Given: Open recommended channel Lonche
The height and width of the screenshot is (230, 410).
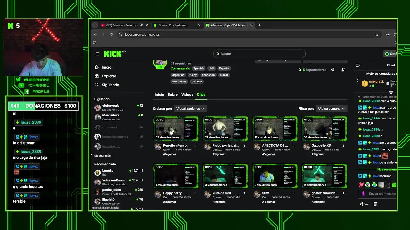Looking at the screenshot, I should coord(119,172).
